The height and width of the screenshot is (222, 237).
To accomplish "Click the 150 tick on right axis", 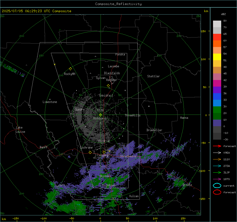I will tap(203, 31).
